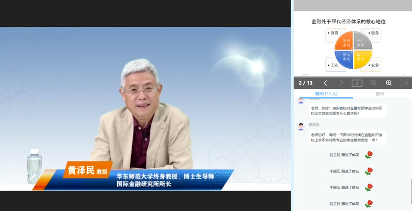This screenshot has width=412, height=211.
Task: Click the rose beside first 刘芷铨 notice
Action: (369, 155)
